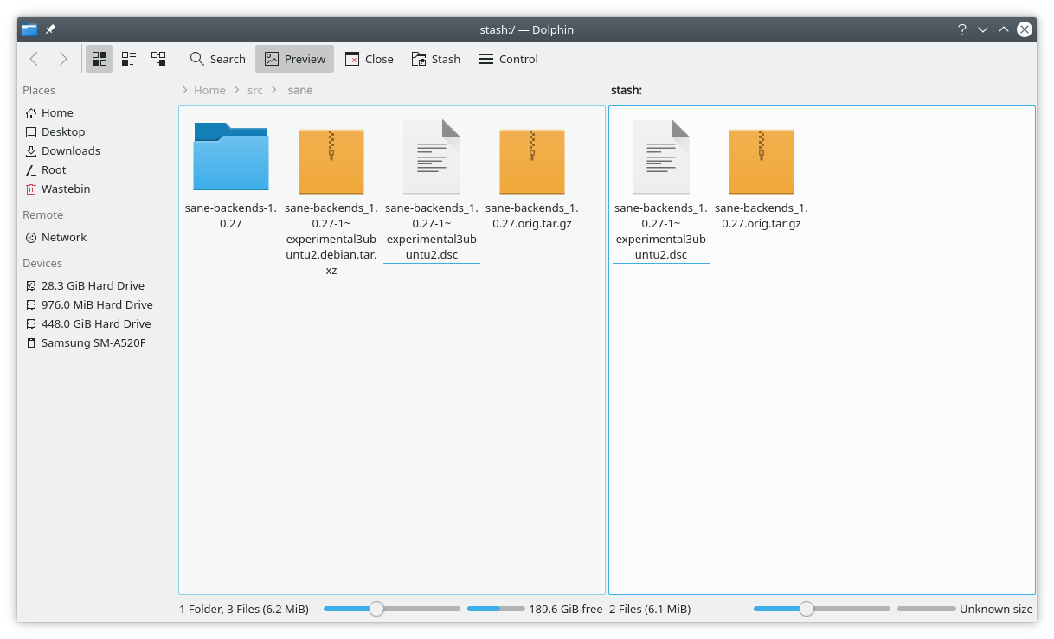
Task: Switch to Details tree view mode
Action: click(158, 59)
